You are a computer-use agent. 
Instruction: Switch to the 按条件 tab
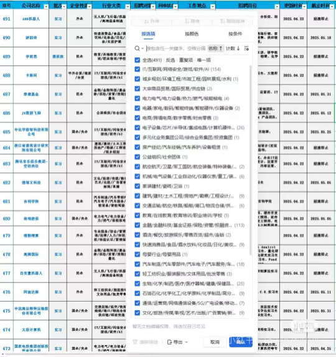click(235, 34)
